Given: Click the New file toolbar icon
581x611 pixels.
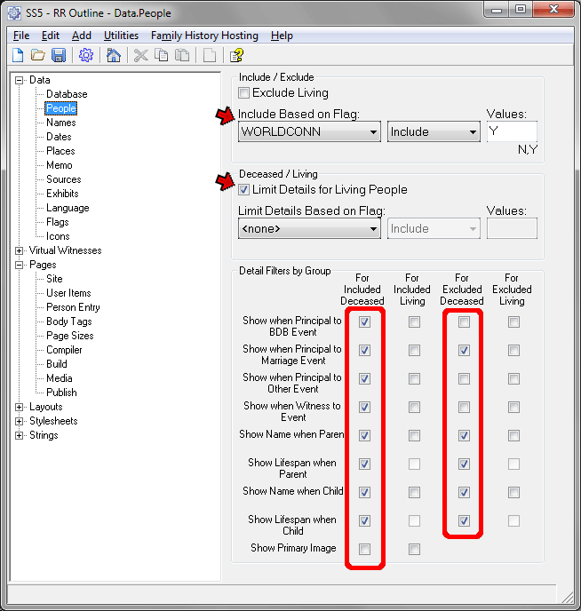Looking at the screenshot, I should pyautogui.click(x=18, y=55).
